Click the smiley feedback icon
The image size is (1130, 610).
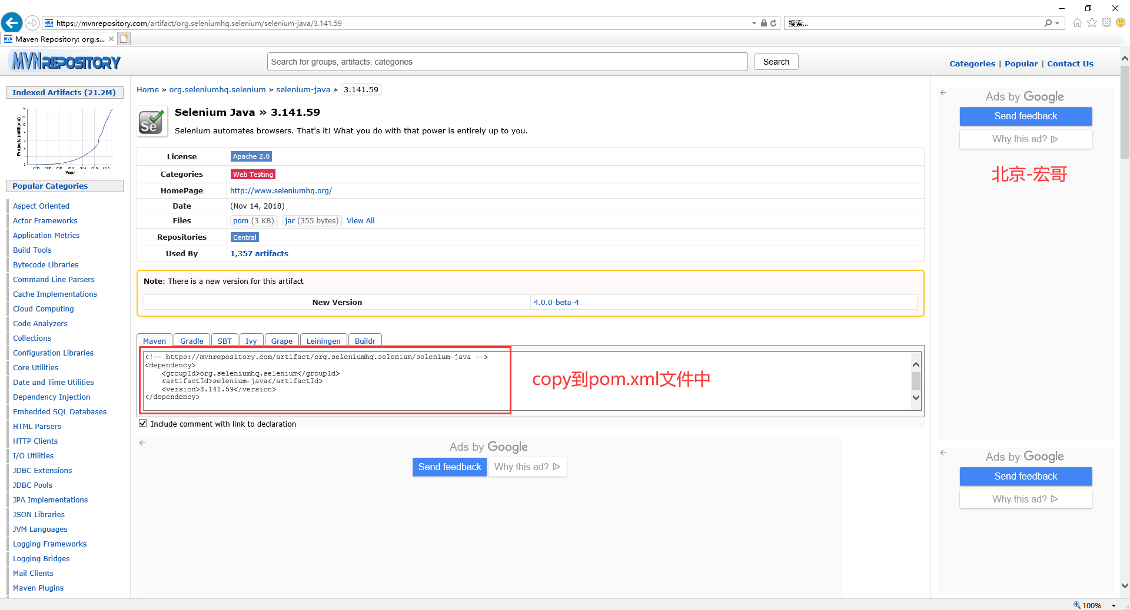1121,23
